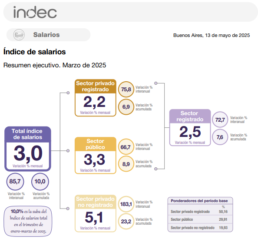Image resolution: width=258 pixels, height=239 pixels.
Task: Click the 8,9 acumulada circle
Action: [x=126, y=164]
